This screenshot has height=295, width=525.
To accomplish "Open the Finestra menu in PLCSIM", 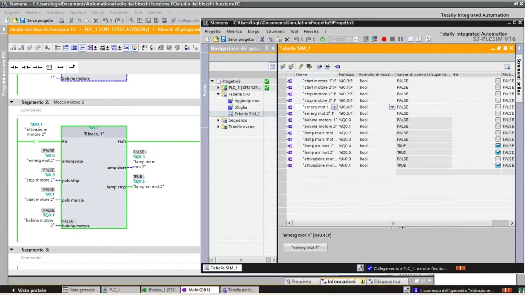I will (311, 31).
